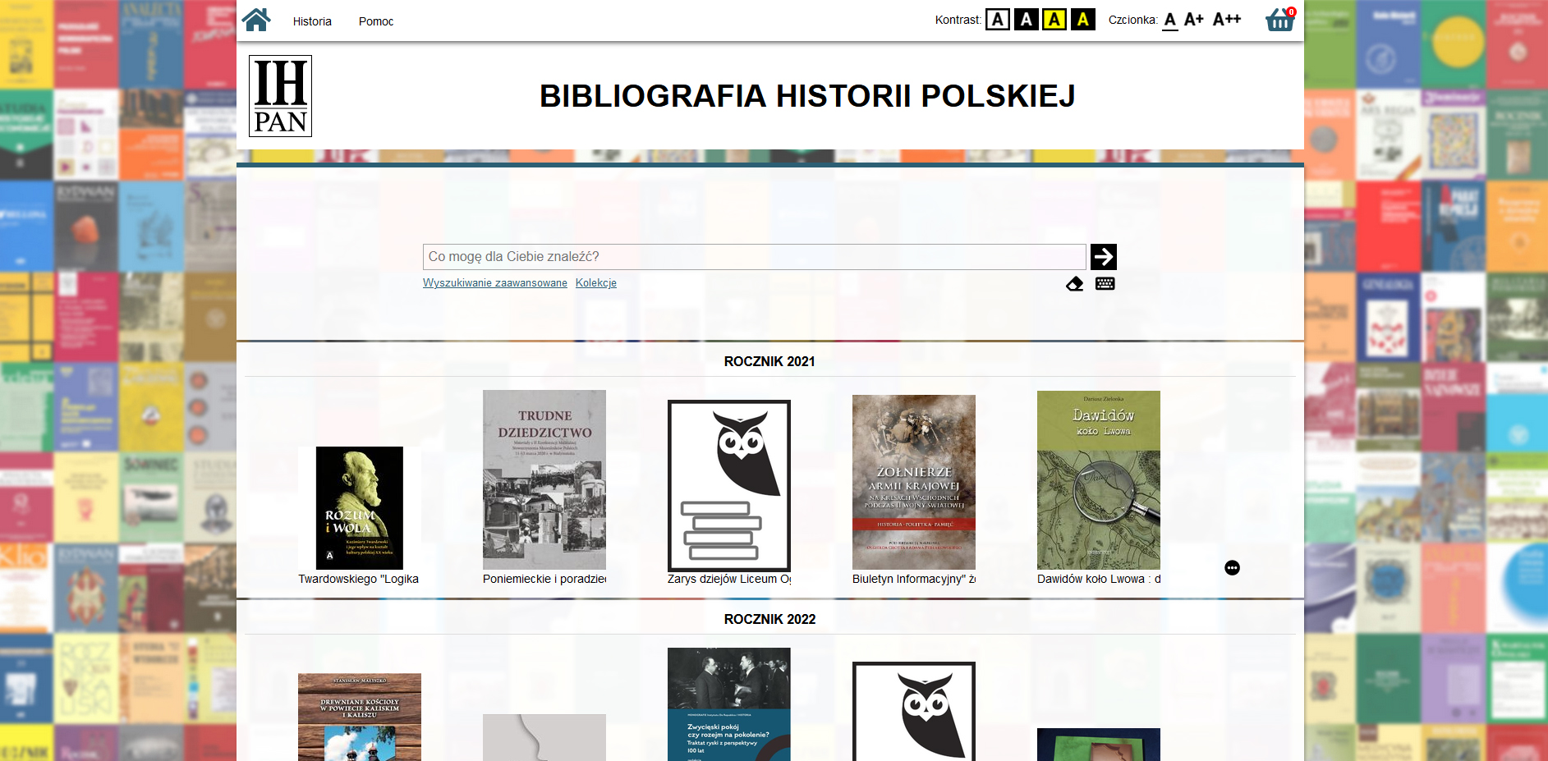Open the IH PAN logo link
1548x761 pixels.
tap(280, 96)
